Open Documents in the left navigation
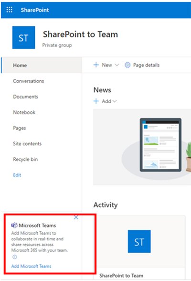The width and height of the screenshot is (191, 281). tap(26, 97)
